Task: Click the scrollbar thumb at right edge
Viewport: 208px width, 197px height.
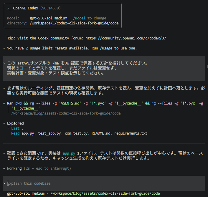Action: point(207,67)
